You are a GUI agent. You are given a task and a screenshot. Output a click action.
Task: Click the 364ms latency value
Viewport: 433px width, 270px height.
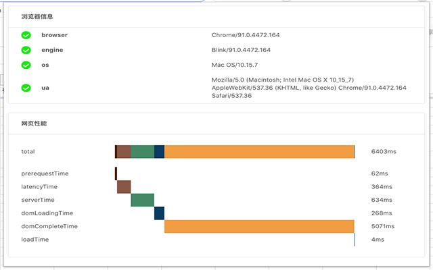point(382,187)
